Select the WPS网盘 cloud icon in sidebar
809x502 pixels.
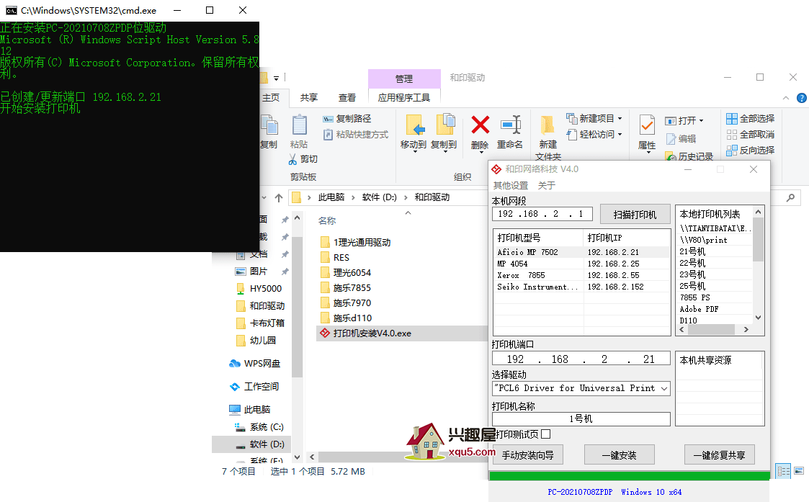pyautogui.click(x=235, y=364)
